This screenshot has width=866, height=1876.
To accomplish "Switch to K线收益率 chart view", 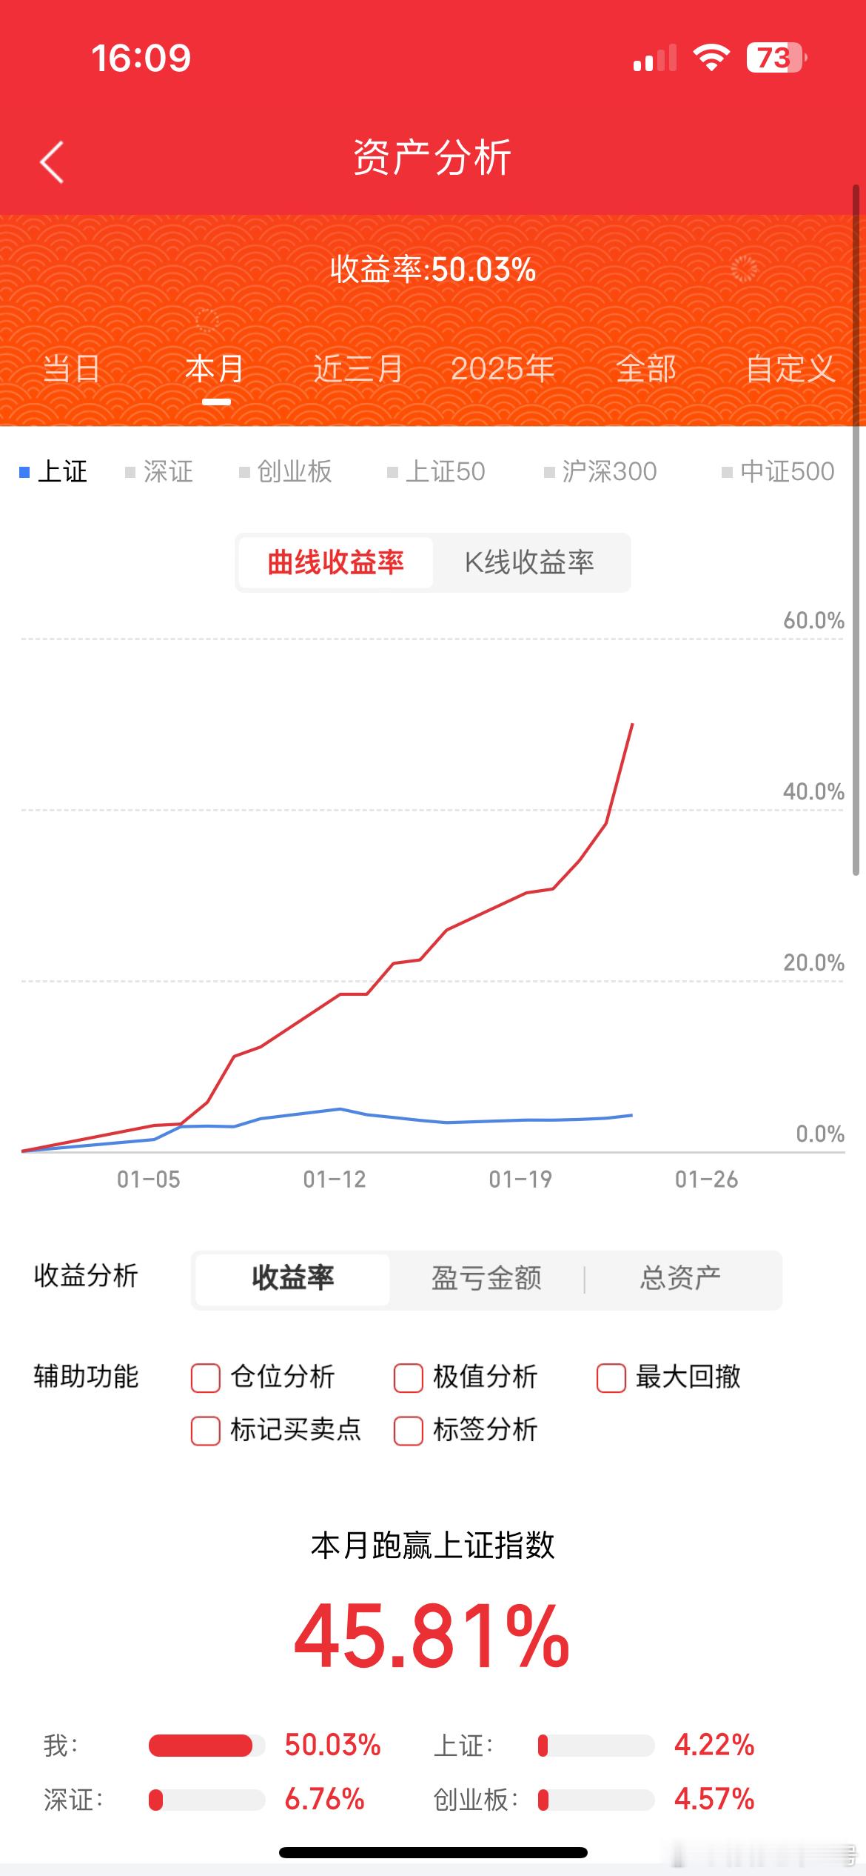I will [x=531, y=562].
